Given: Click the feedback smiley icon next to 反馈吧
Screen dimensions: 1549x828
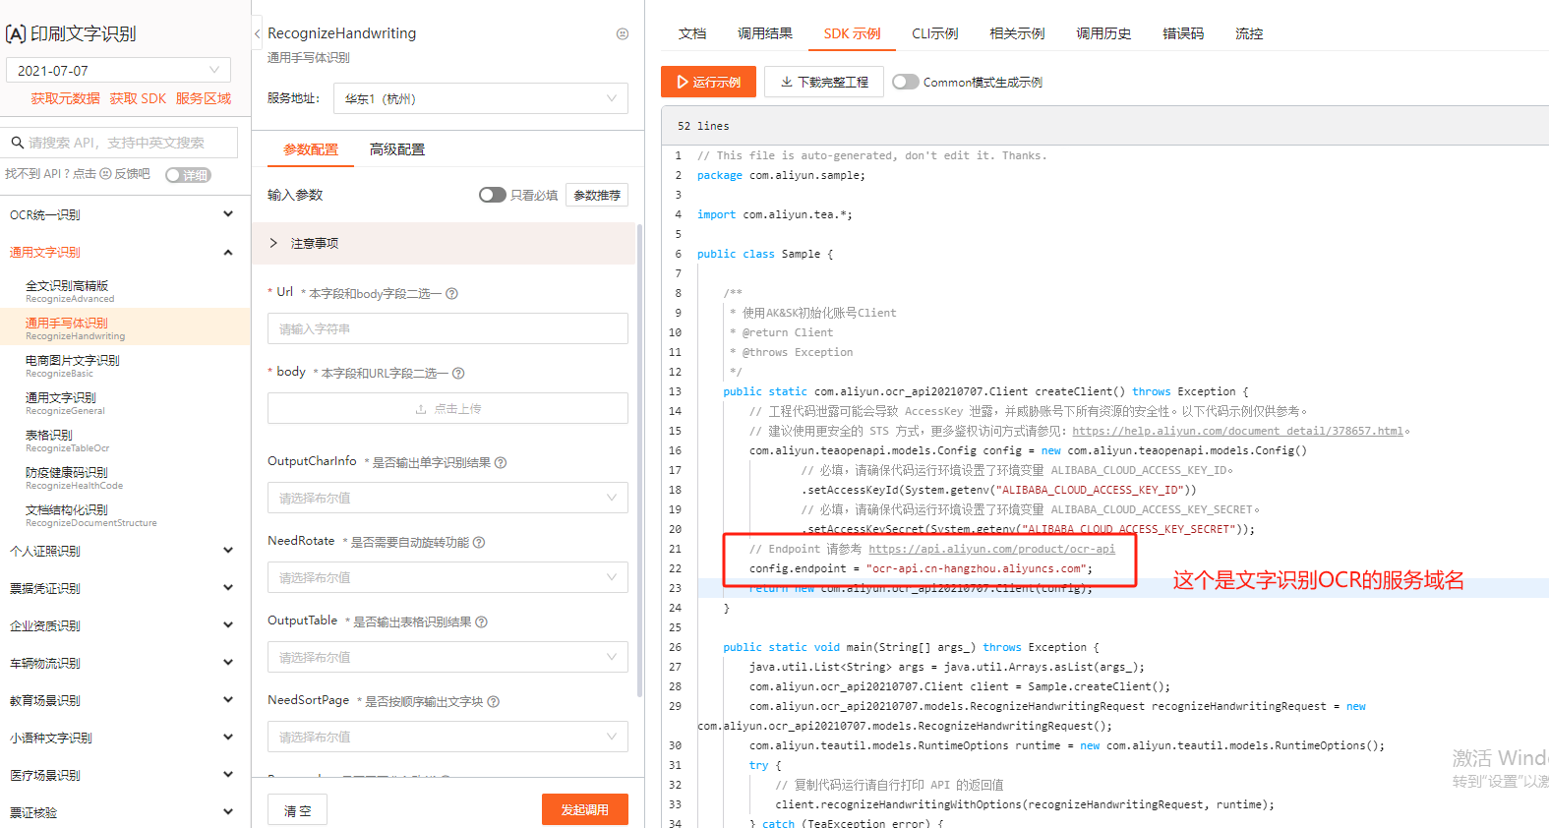Looking at the screenshot, I should [105, 174].
